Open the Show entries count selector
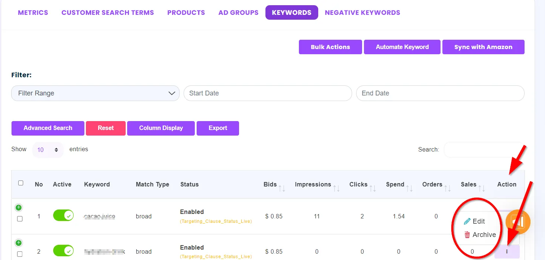Image resolution: width=545 pixels, height=260 pixels. pos(48,150)
